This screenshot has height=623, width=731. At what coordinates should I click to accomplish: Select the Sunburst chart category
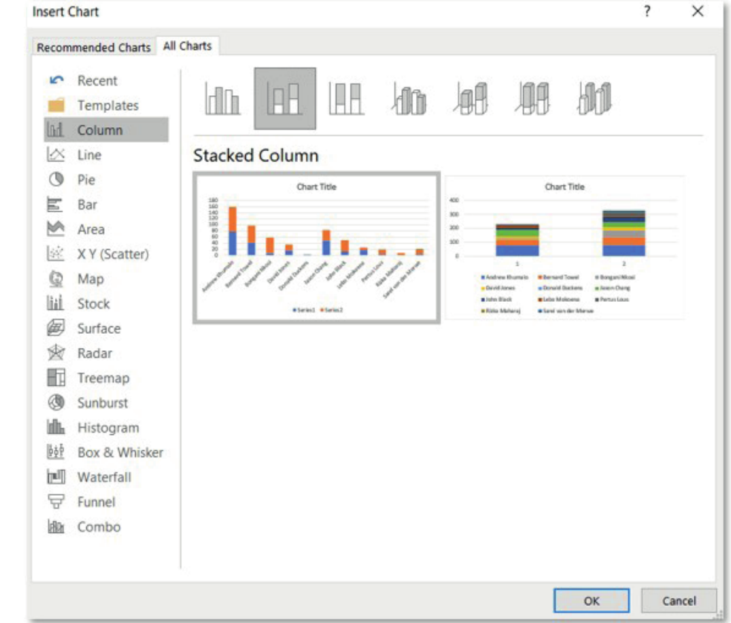pos(106,403)
